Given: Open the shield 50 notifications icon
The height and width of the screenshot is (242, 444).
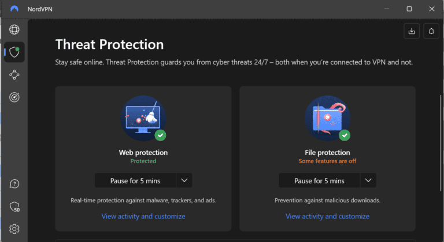Looking at the screenshot, I should [14, 206].
